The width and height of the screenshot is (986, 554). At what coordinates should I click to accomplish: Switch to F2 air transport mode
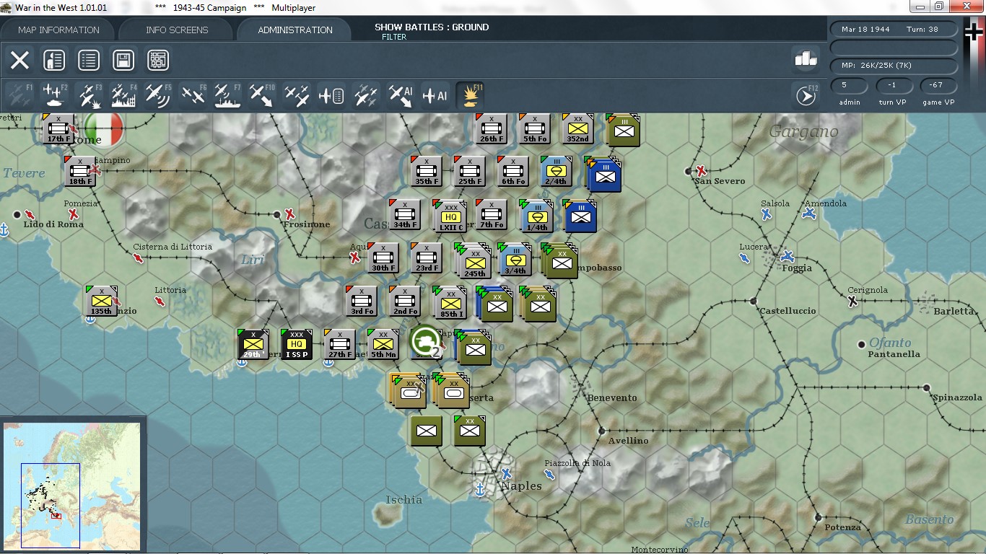click(x=54, y=95)
